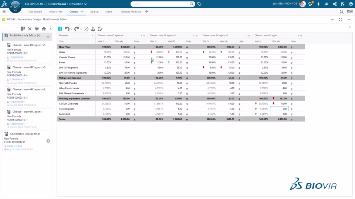Switch to the Manage Materials tab
This screenshot has height=199, width=355.
131,11
